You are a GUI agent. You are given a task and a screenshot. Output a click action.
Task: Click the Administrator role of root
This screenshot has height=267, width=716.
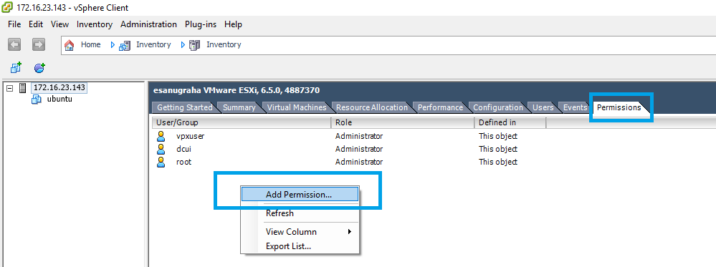tap(359, 162)
